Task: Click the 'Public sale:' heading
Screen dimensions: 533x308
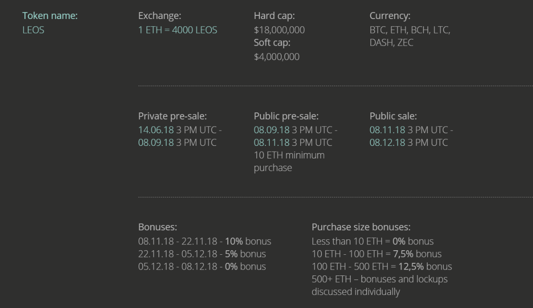Action: click(393, 116)
